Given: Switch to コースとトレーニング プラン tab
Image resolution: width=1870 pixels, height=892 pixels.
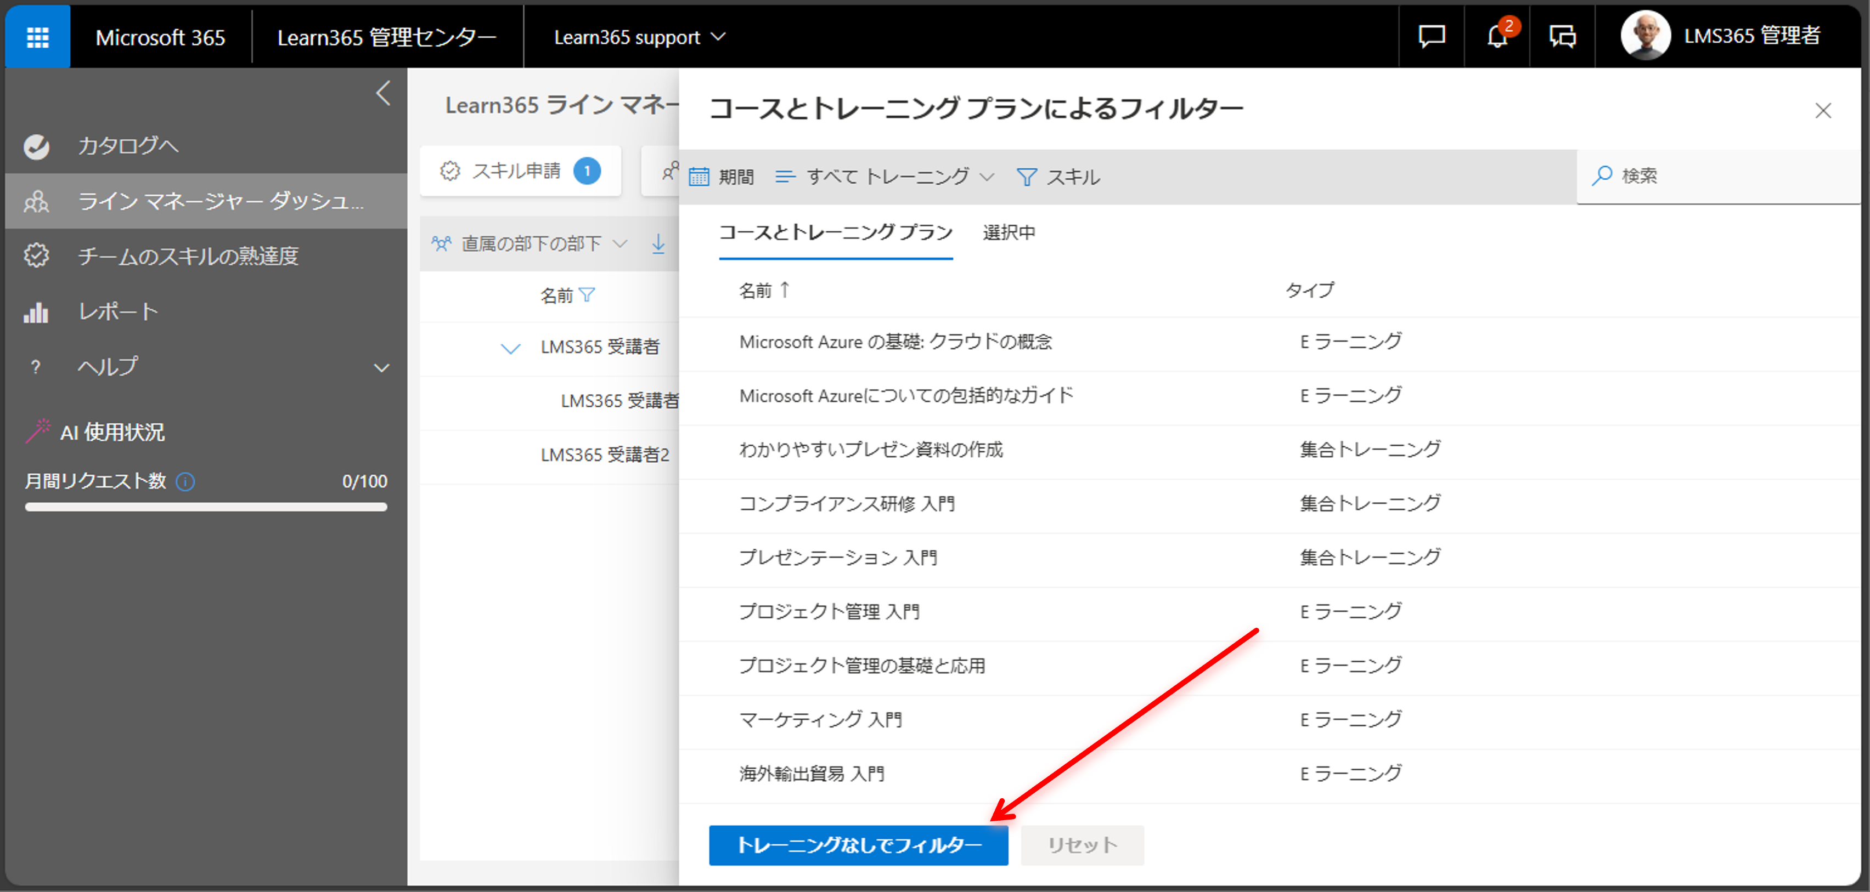Looking at the screenshot, I should (x=836, y=233).
